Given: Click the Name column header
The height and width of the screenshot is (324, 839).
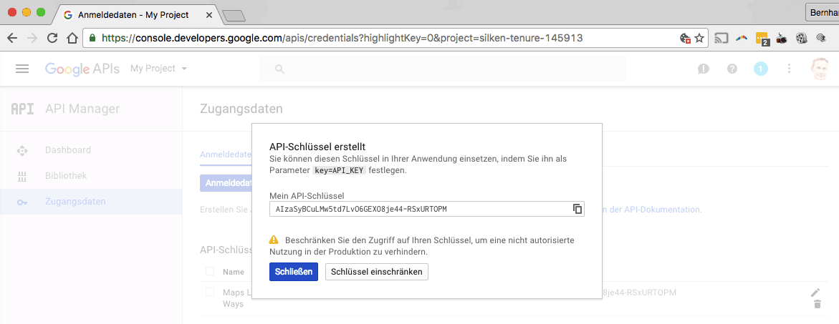Looking at the screenshot, I should 234,272.
